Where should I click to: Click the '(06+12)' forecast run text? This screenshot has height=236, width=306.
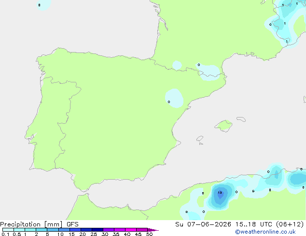point(290,224)
